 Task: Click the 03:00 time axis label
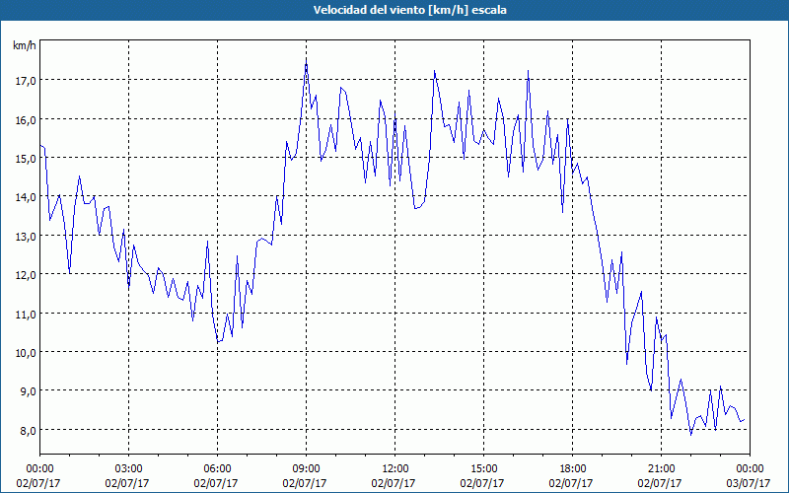tap(129, 469)
